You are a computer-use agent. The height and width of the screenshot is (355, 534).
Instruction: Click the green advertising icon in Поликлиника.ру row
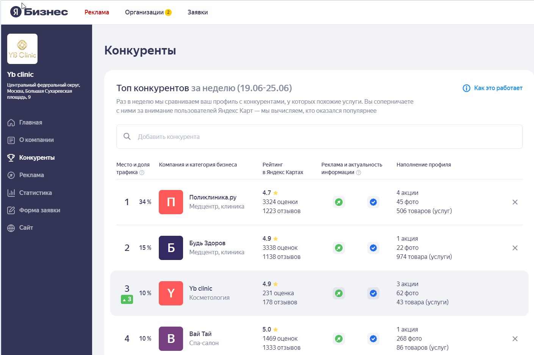339,202
